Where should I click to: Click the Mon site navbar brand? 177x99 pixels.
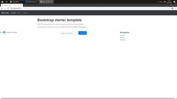pyautogui.click(x=5, y=13)
